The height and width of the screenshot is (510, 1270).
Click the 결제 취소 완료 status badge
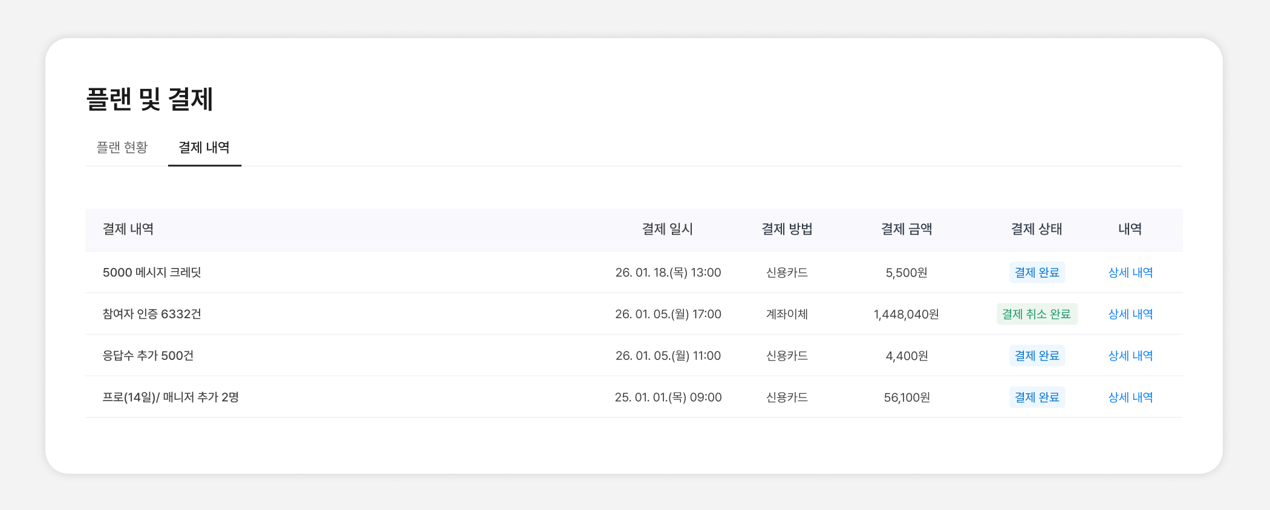pyautogui.click(x=1037, y=315)
